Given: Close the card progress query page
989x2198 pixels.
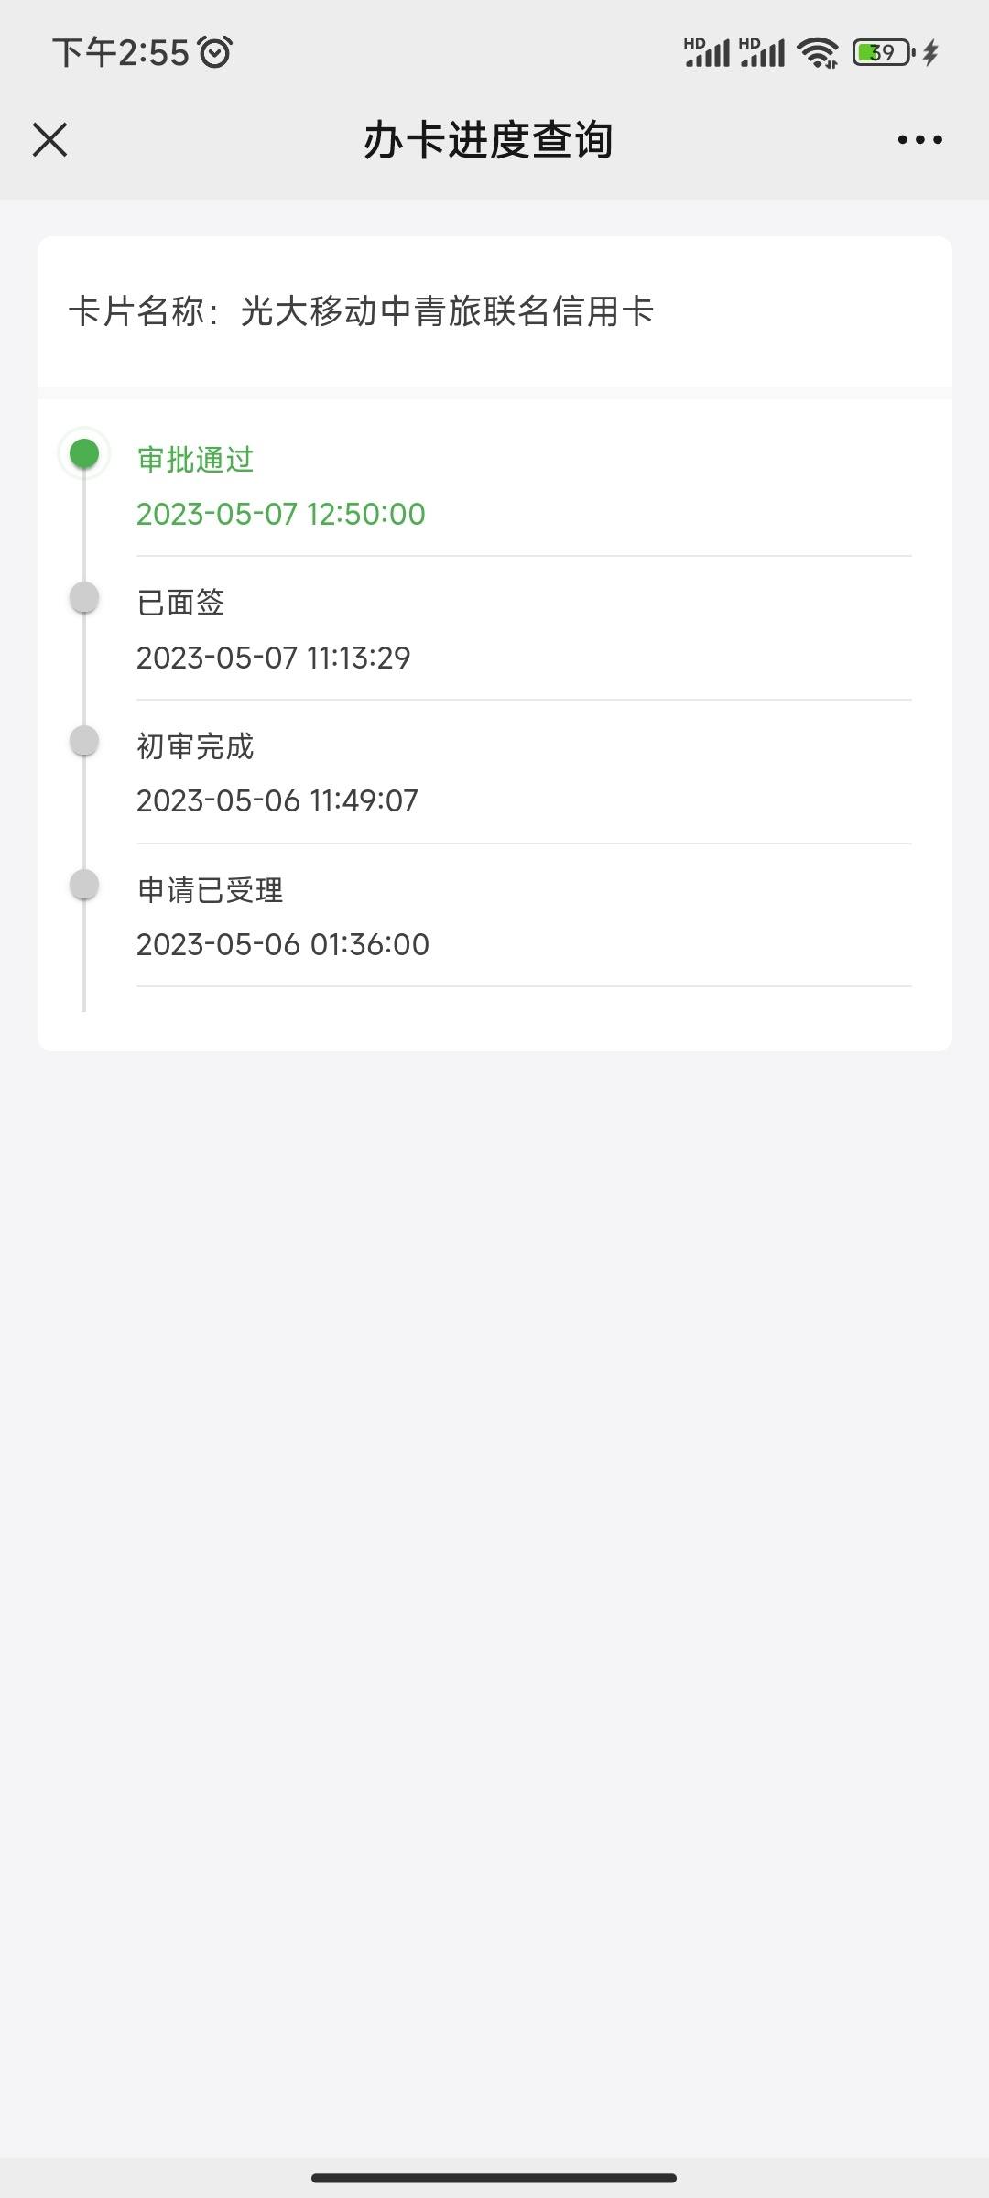Looking at the screenshot, I should [50, 140].
